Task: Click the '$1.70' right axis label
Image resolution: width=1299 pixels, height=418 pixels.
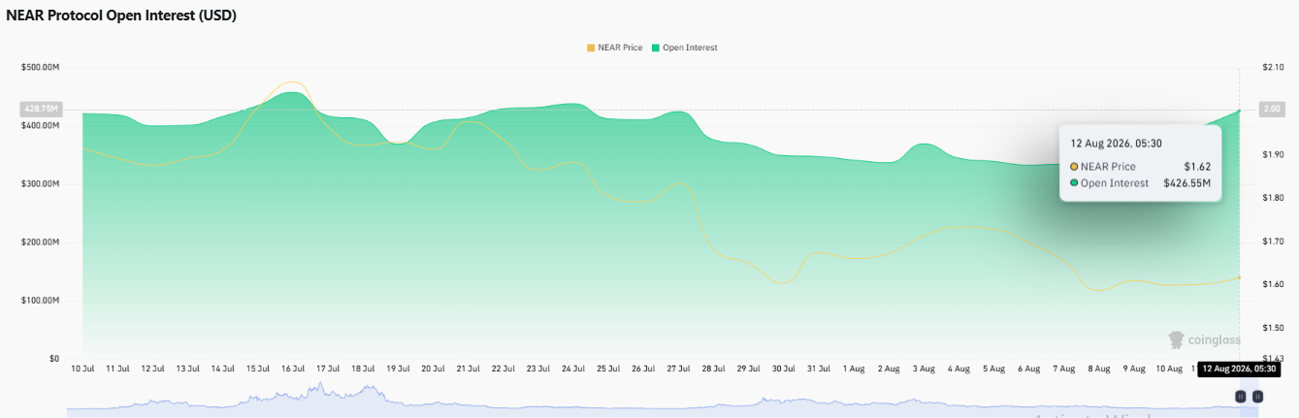Action: [x=1272, y=241]
